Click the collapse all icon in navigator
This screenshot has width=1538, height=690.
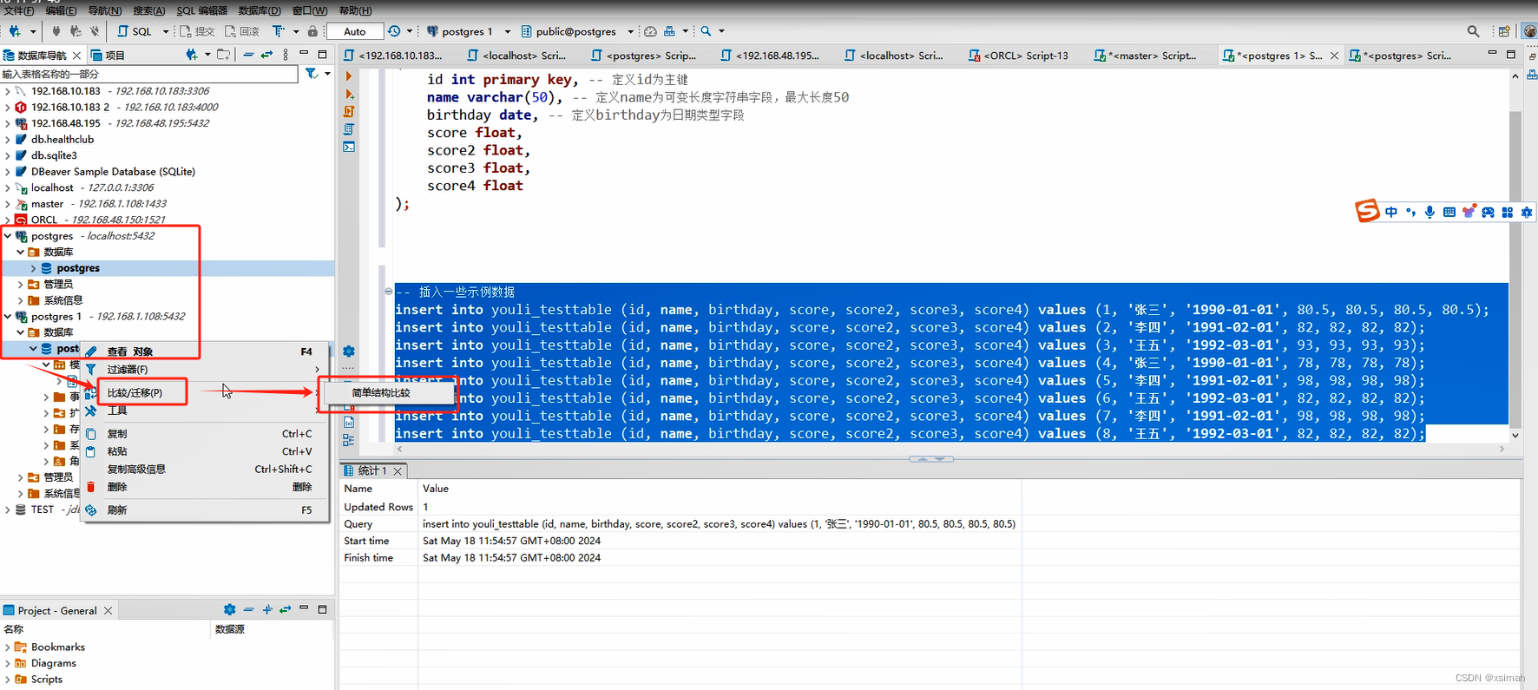(248, 55)
